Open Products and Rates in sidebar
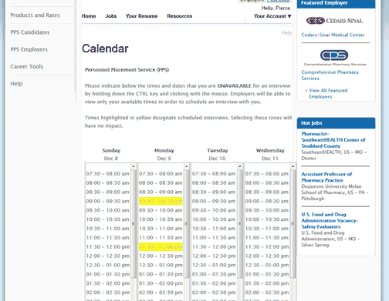The width and height of the screenshot is (389, 301). (35, 15)
